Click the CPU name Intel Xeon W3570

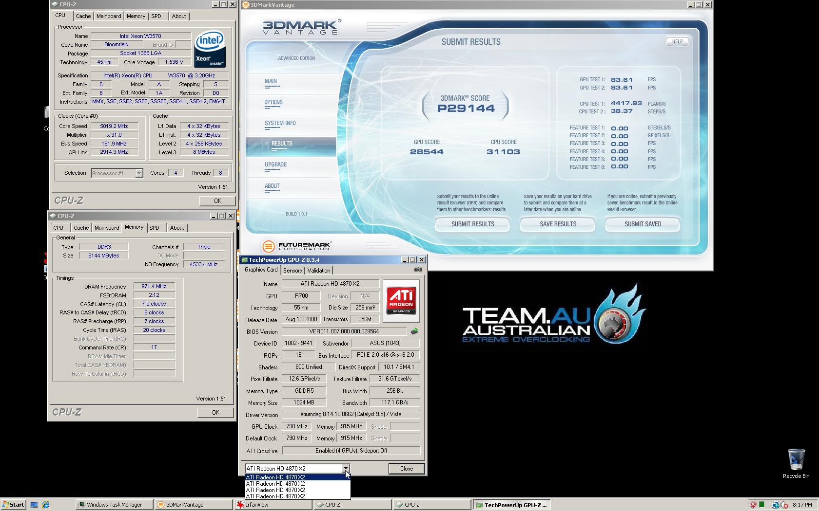click(140, 36)
